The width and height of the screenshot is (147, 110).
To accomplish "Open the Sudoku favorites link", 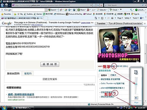I will (x=28, y=14).
